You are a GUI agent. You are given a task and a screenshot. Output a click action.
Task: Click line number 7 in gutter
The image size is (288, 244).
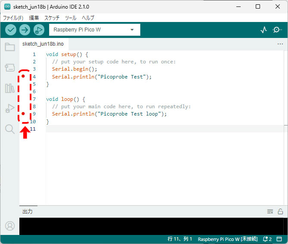[x=34, y=99]
